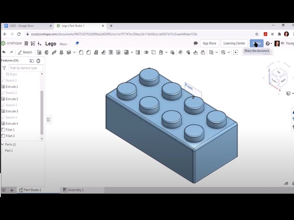294x220 pixels.
Task: Click the blue Share button
Action: 256,43
